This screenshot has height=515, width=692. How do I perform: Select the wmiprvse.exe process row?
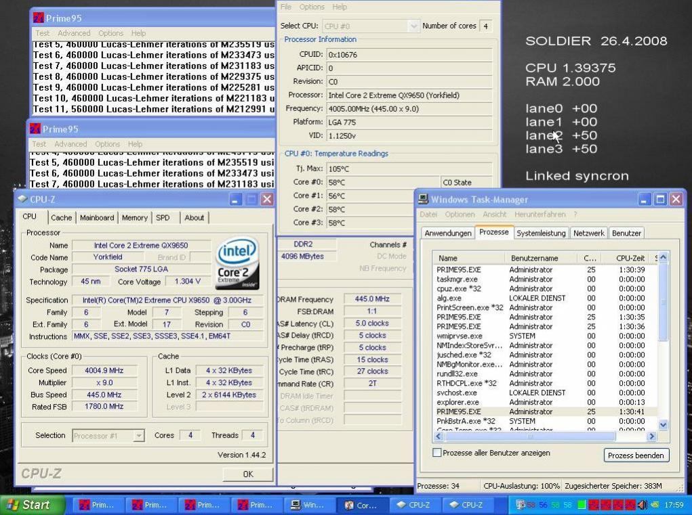click(x=546, y=336)
